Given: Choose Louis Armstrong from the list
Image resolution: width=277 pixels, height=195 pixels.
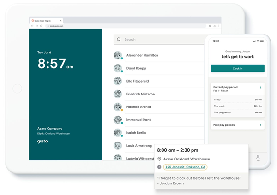Looking at the screenshot, I should tap(139, 146).
